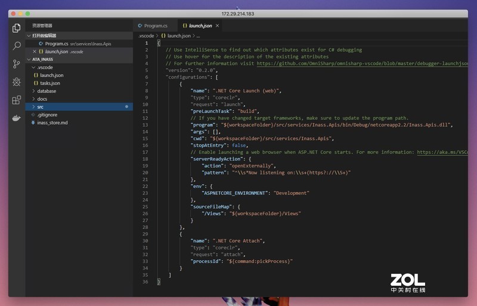The height and width of the screenshot is (306, 477).
Task: Open inass_store.md file
Action: coord(52,122)
